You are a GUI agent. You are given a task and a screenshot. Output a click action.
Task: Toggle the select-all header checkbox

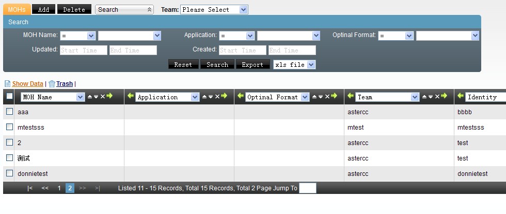pos(9,96)
